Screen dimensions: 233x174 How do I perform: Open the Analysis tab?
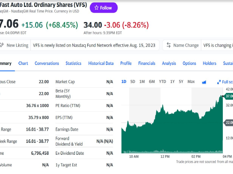tap(169, 63)
